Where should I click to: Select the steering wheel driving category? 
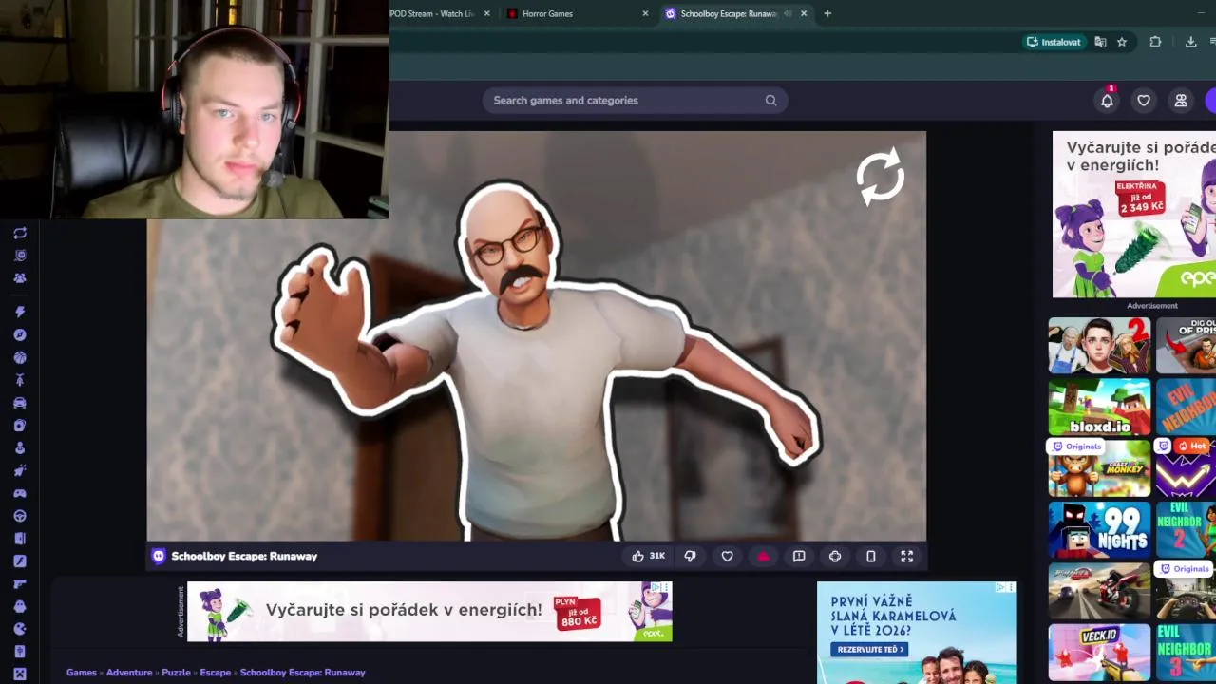point(20,516)
